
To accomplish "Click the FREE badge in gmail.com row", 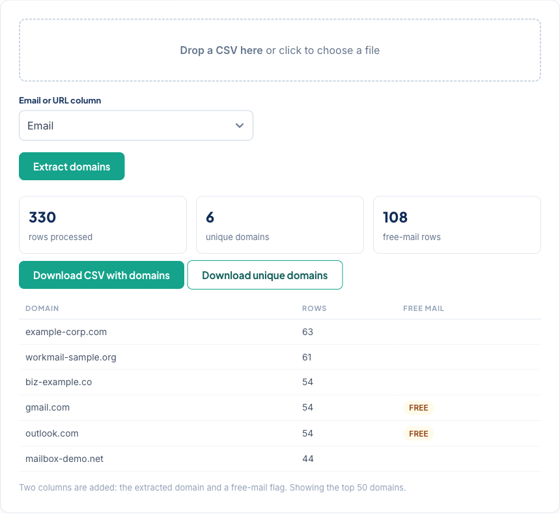I will [419, 408].
